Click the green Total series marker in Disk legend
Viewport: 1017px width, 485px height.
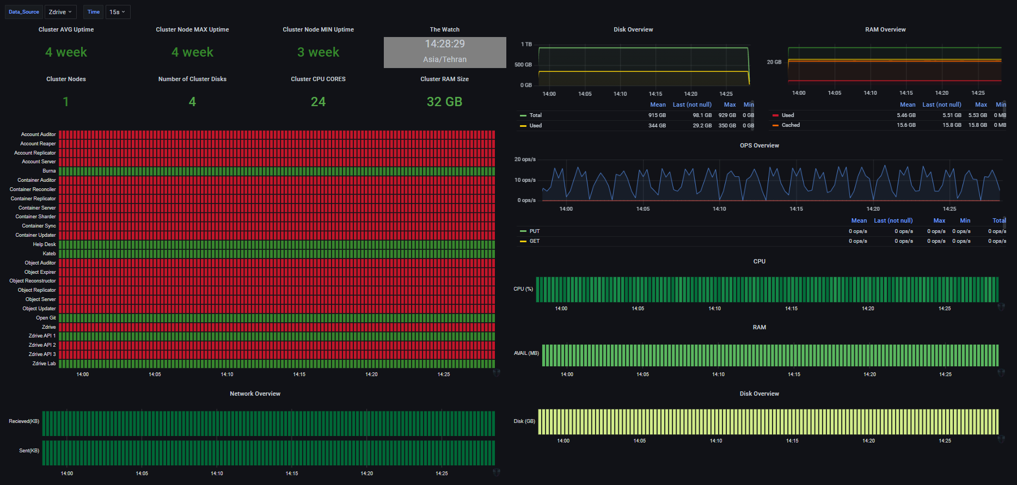tap(523, 115)
